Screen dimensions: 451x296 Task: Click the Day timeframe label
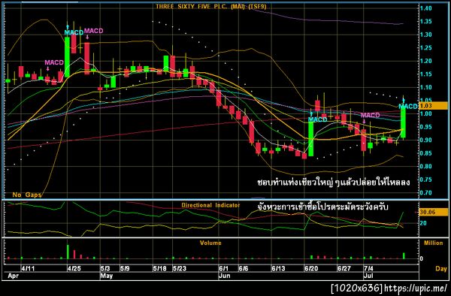pyautogui.click(x=441, y=269)
